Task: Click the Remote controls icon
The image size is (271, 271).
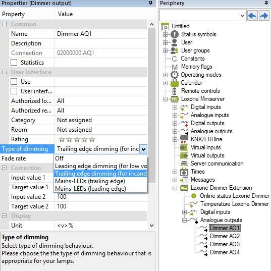Action: tap(175, 91)
